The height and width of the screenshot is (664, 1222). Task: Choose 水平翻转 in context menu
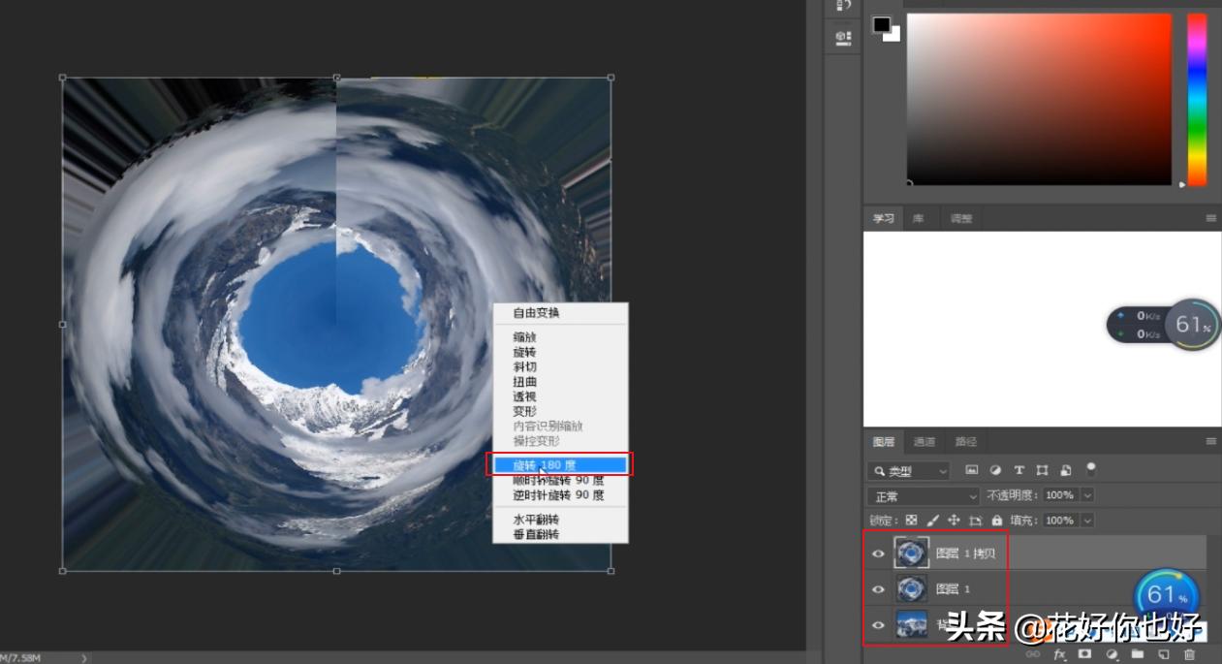pos(560,520)
